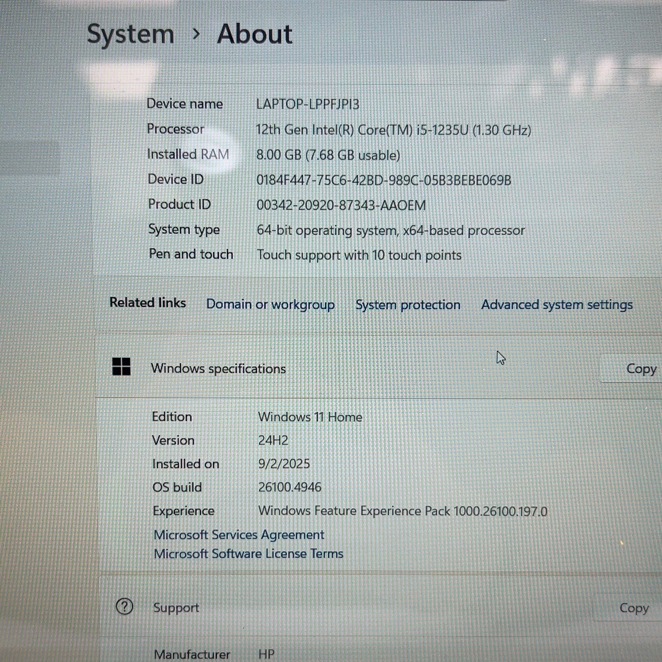The image size is (662, 662).
Task: Click the Manufacturer label
Action: coord(192,654)
